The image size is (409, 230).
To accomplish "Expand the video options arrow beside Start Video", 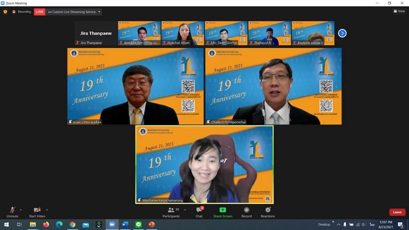I will tap(47, 210).
